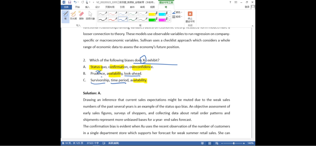Select the Pen (笔) ink tool

[x=65, y=16]
